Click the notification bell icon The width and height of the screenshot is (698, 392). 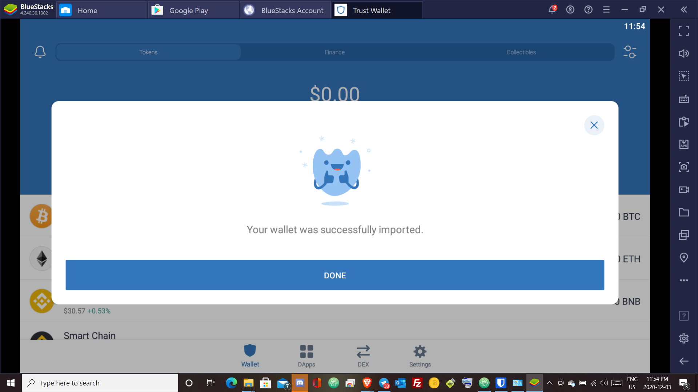40,52
